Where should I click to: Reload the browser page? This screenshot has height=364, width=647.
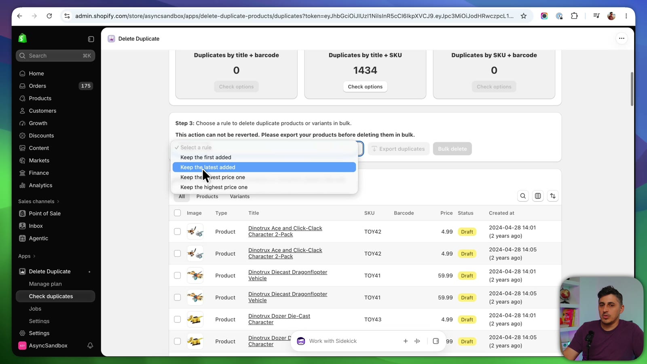coord(49,16)
